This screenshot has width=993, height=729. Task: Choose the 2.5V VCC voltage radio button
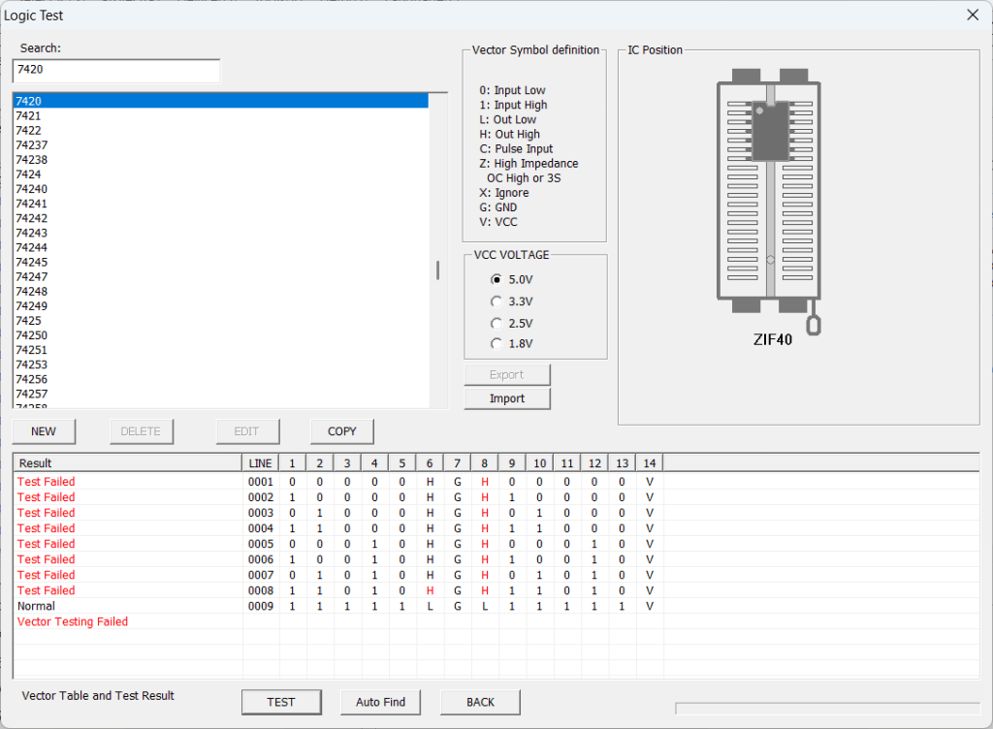(497, 322)
